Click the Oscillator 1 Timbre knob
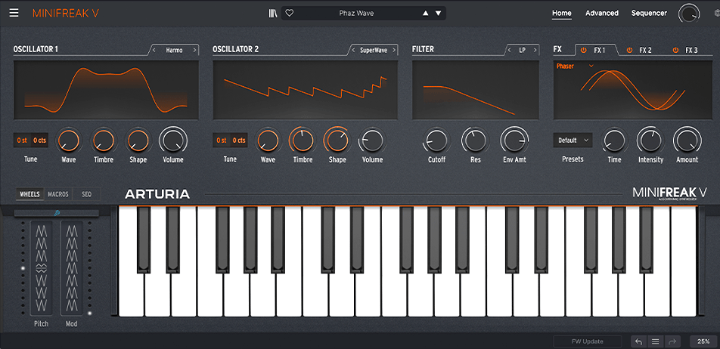 point(104,141)
